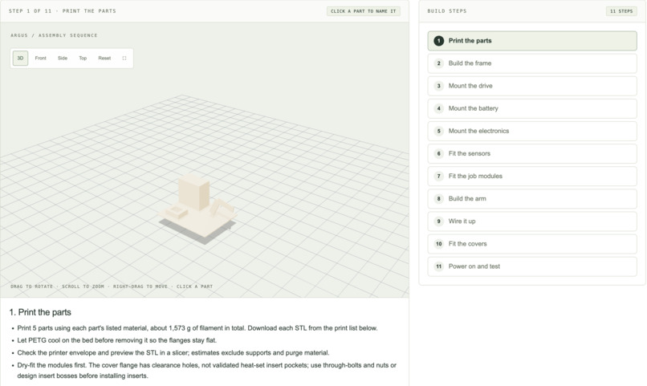Screen dimensions: 647x386
Task: Open step 5 Mount the electronics
Action: (532, 131)
